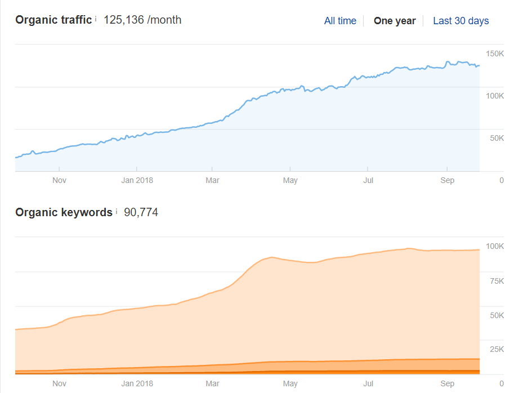
Task: Click the 125,136 /month traffic value
Action: click(142, 20)
